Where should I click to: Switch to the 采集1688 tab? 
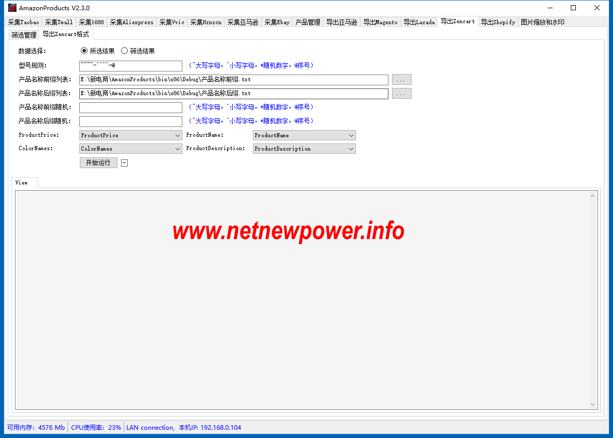[92, 22]
